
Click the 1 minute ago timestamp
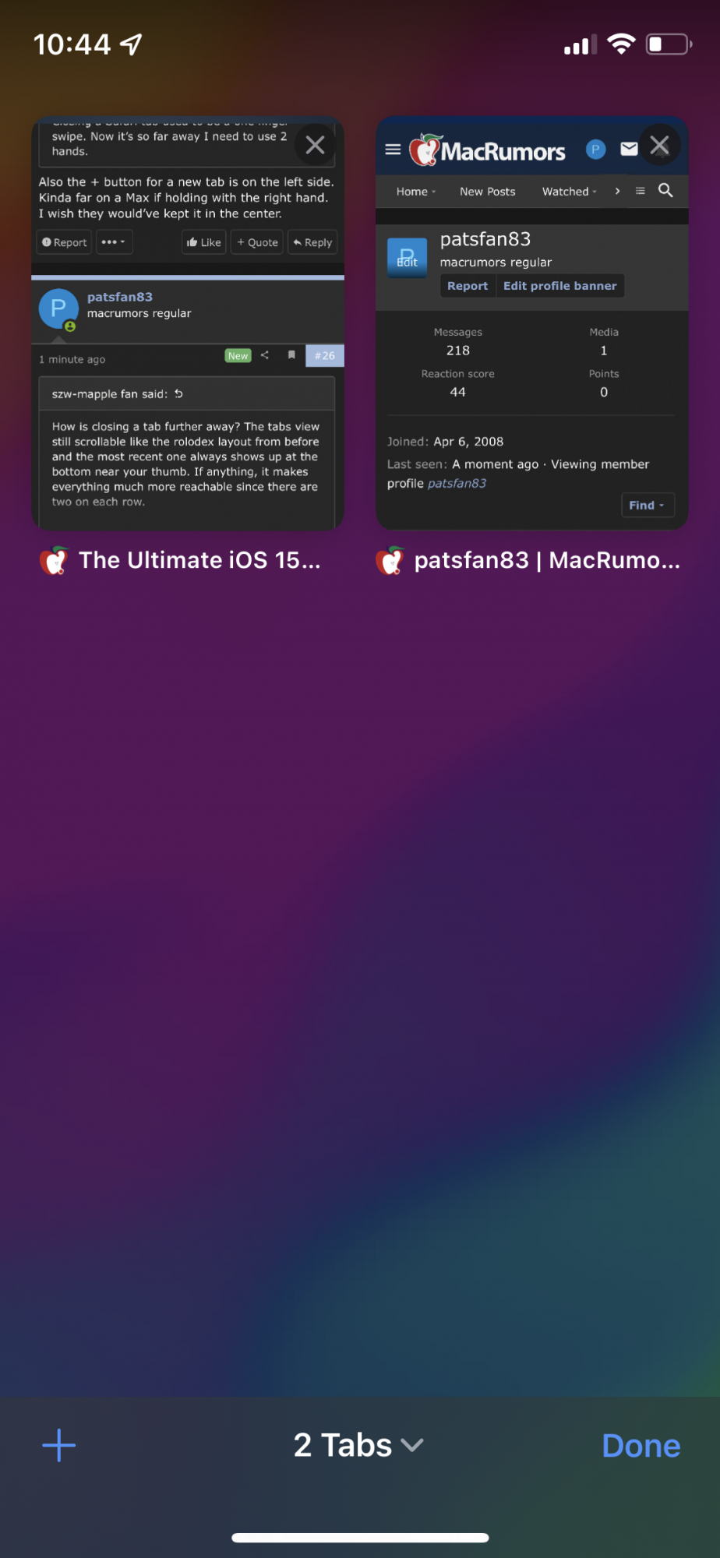pyautogui.click(x=72, y=360)
